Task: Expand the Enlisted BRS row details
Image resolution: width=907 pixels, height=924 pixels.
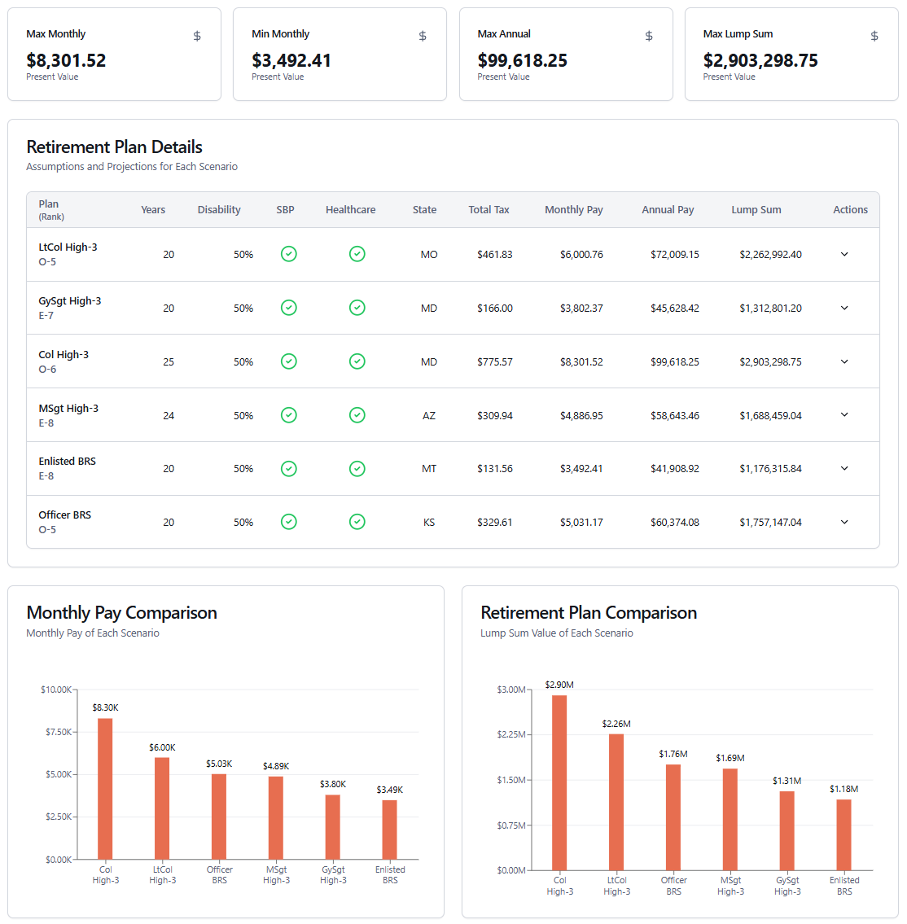Action: 844,468
